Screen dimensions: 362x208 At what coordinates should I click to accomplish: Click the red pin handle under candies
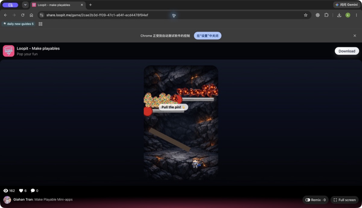148,111
